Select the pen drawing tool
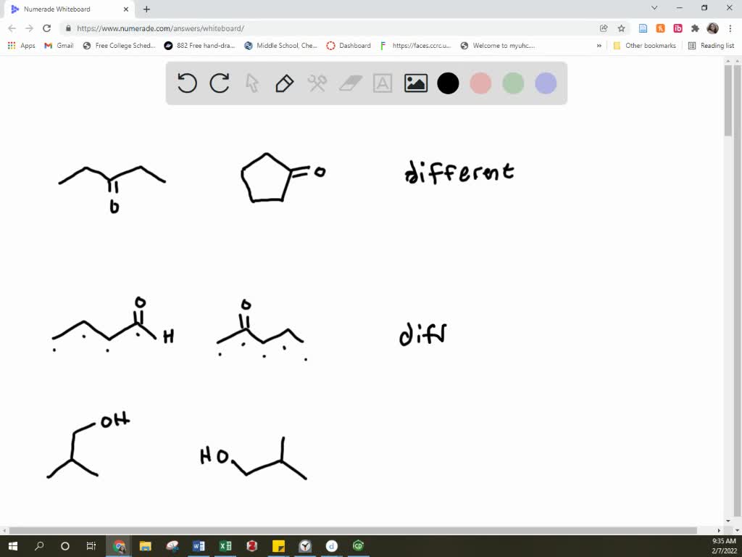This screenshot has width=742, height=557. [284, 83]
